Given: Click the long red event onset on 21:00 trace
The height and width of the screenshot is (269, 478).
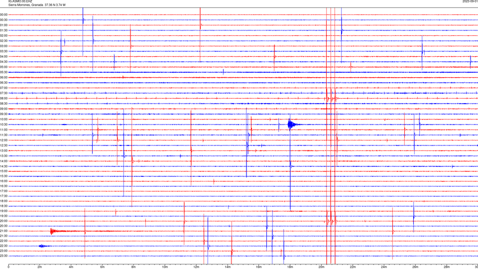Looking at the screenshot, I should (x=52, y=232).
